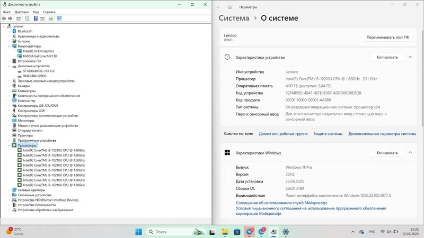424x238 pixels.
Task: Copy Windows specs with Копировать button
Action: (387, 153)
